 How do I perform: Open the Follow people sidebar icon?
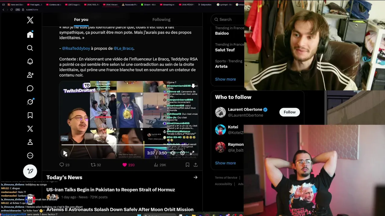coord(30,75)
